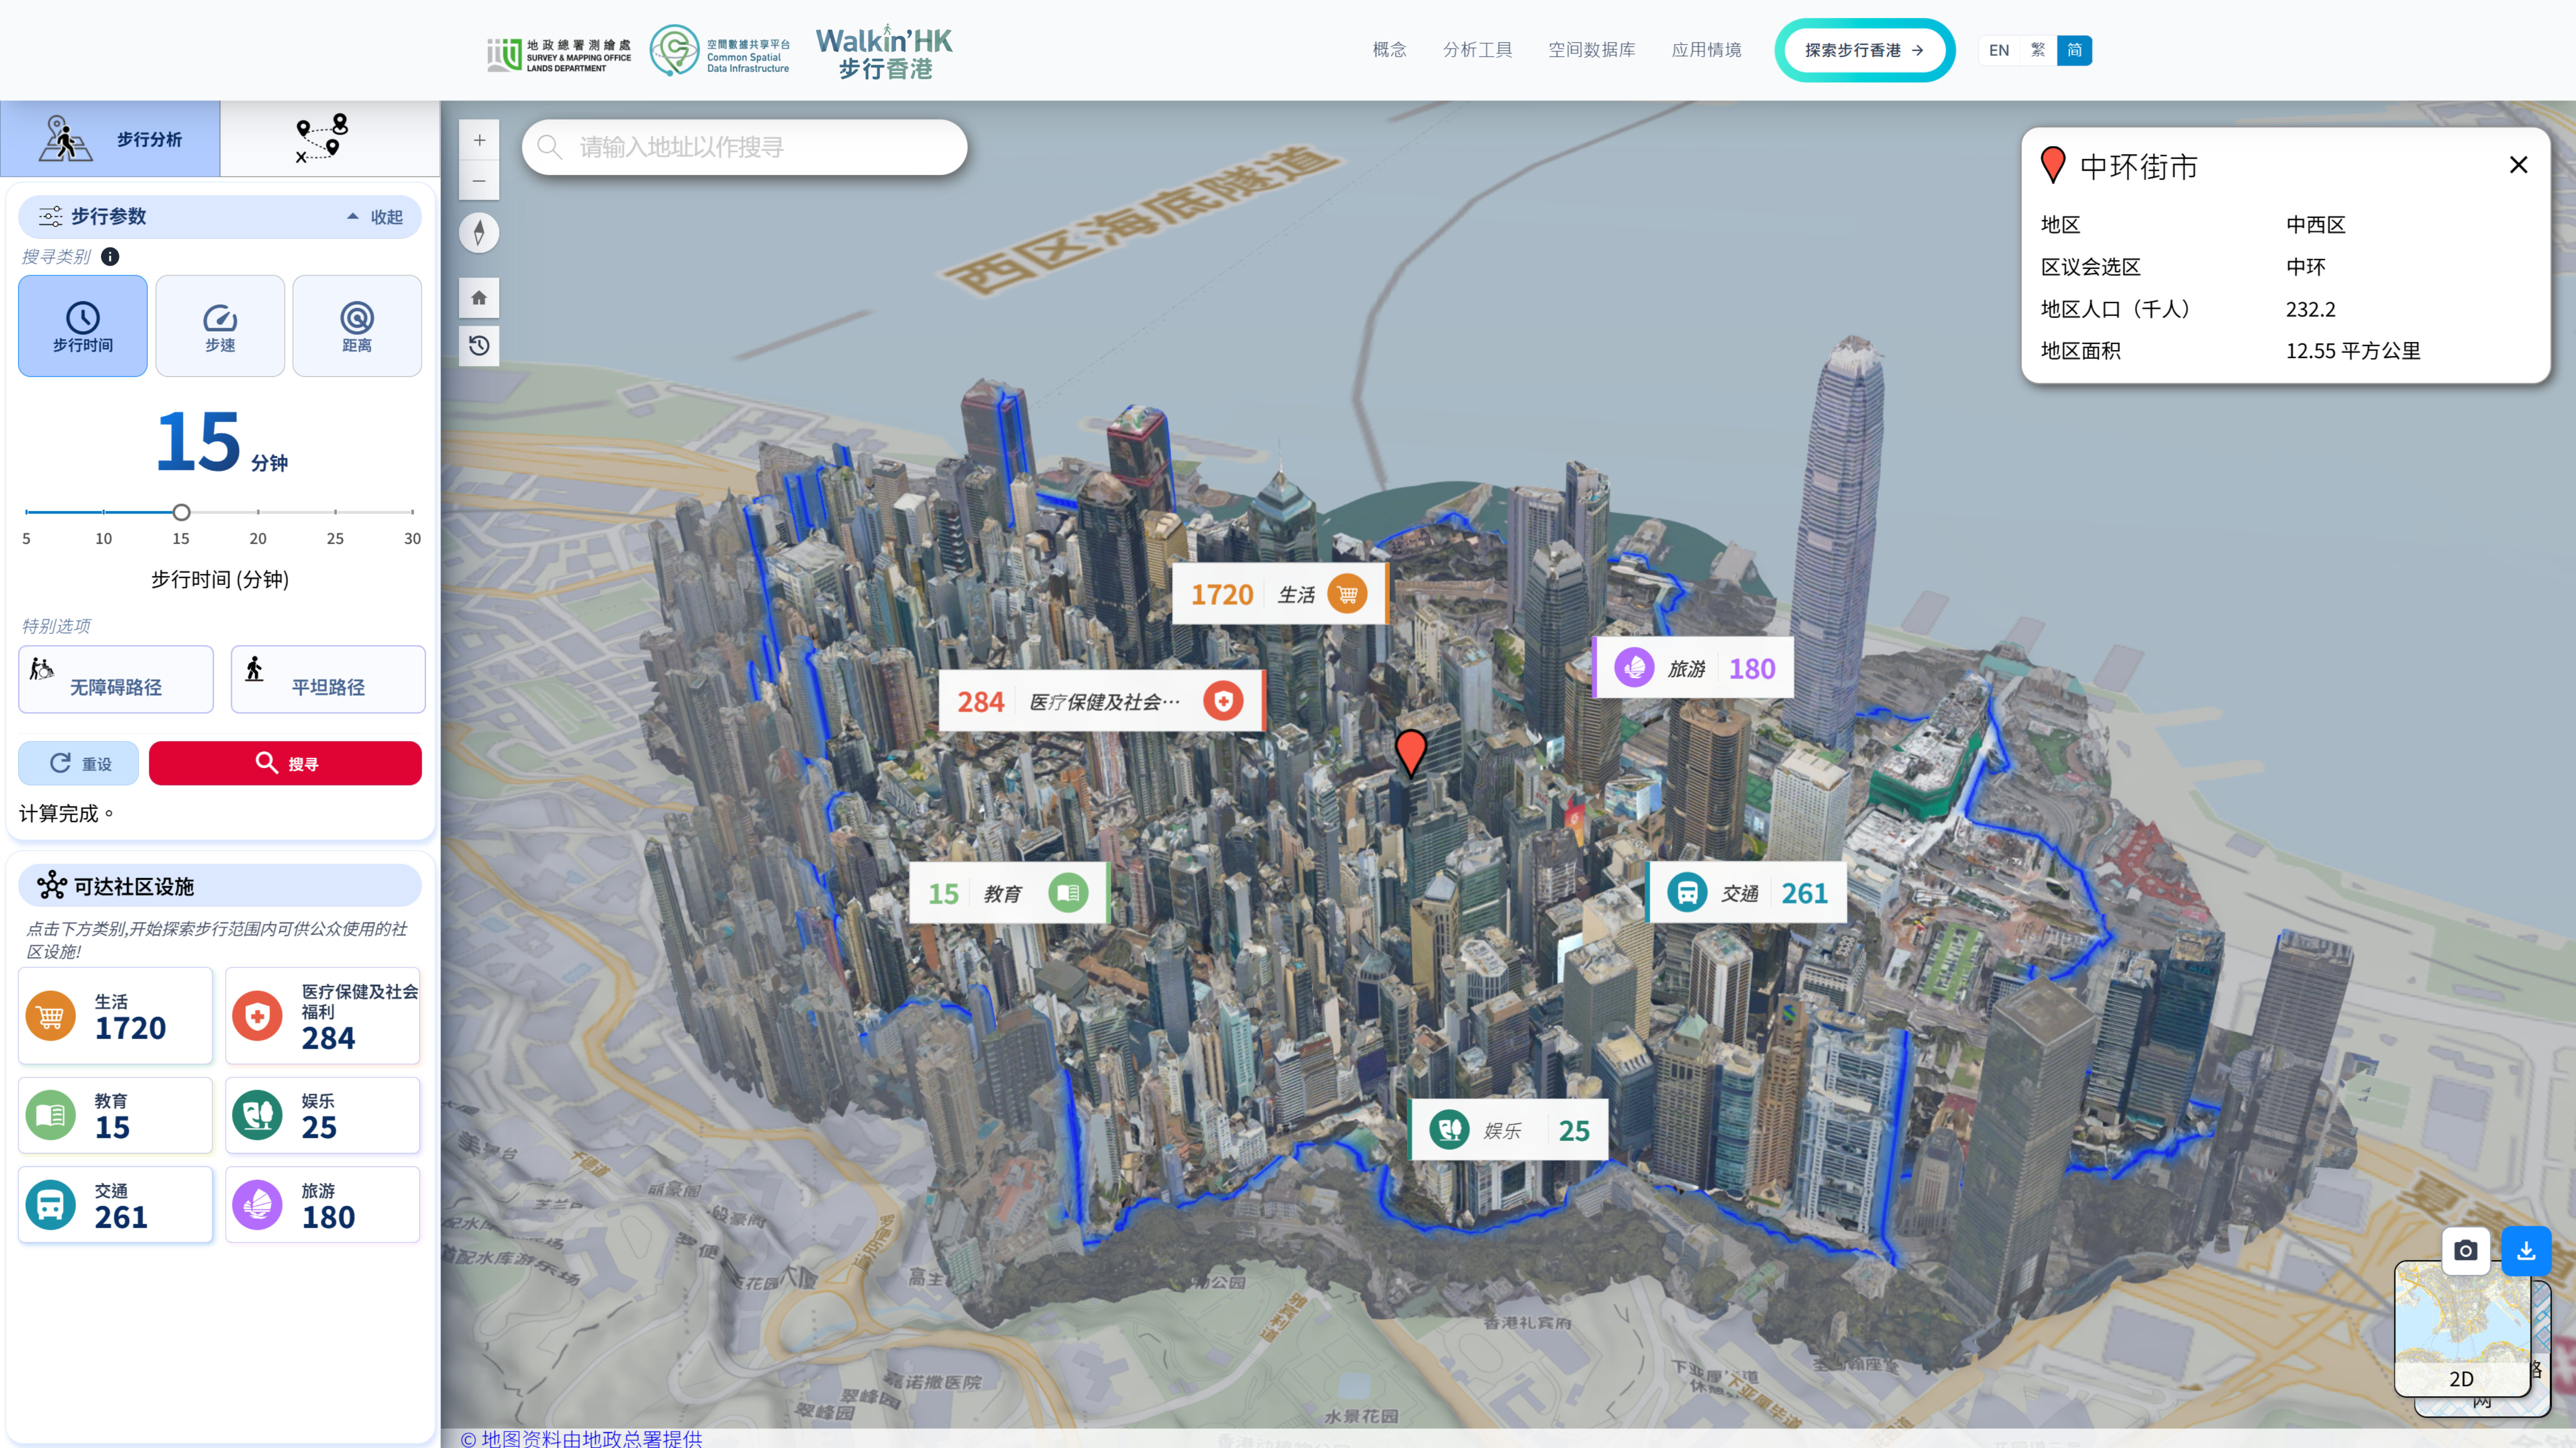Open the 分析工具 menu

coord(1477,50)
